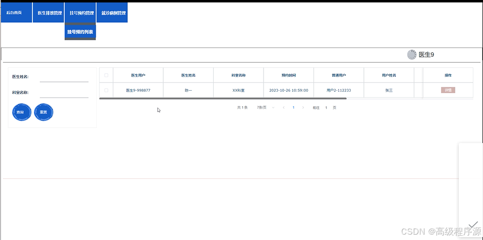Click the 用户姓名 column header
This screenshot has width=483, height=240.
point(389,75)
